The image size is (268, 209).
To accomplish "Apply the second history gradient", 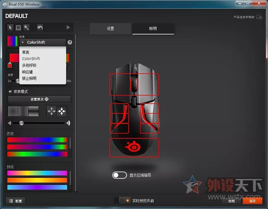I will 37,147.
